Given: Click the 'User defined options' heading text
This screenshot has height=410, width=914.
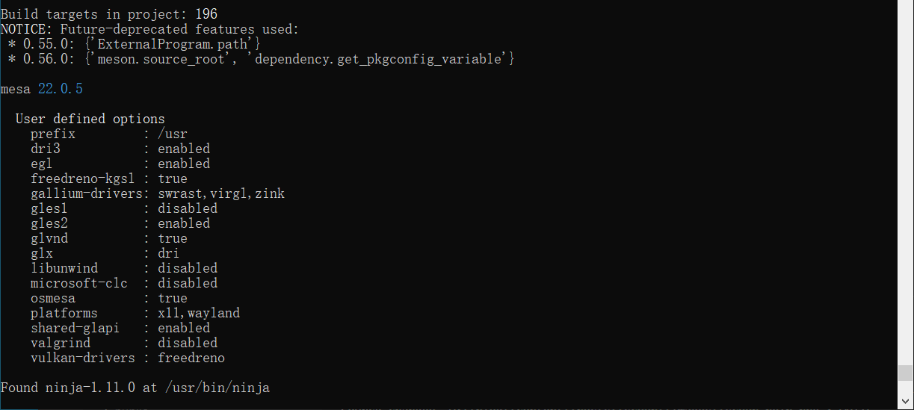Looking at the screenshot, I should pos(90,119).
